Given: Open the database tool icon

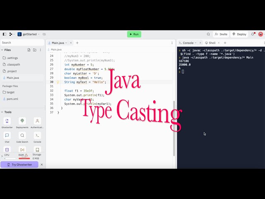Looking at the screenshot, I should 7,150.
